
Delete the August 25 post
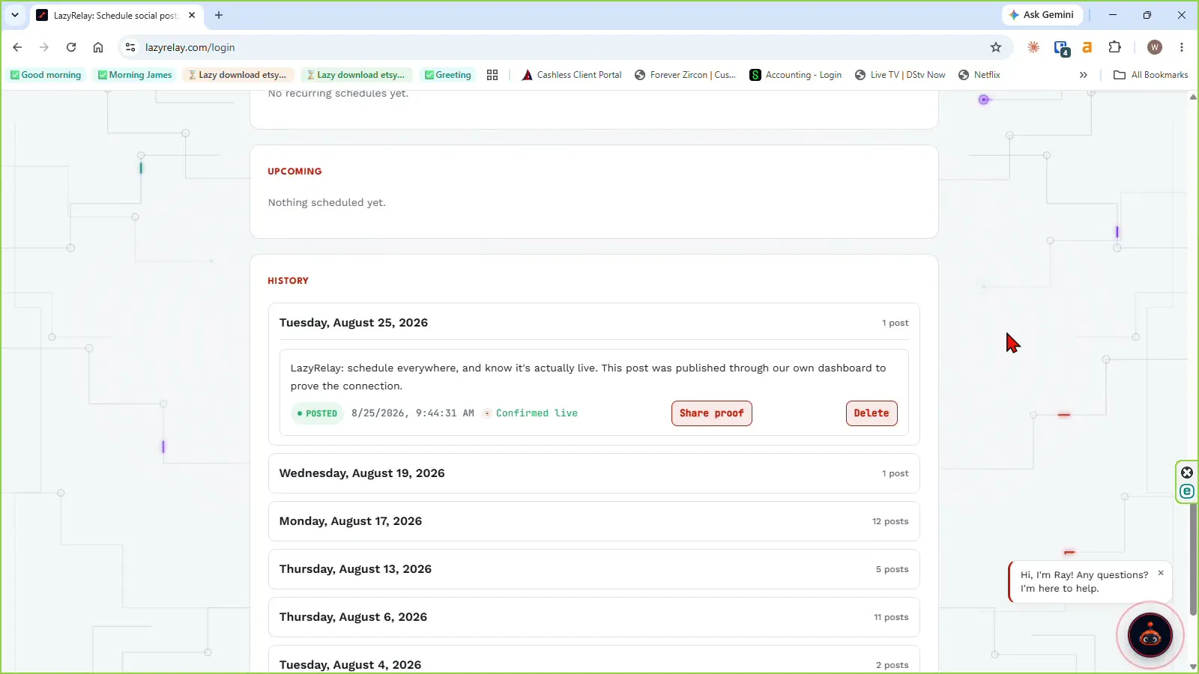[872, 413]
